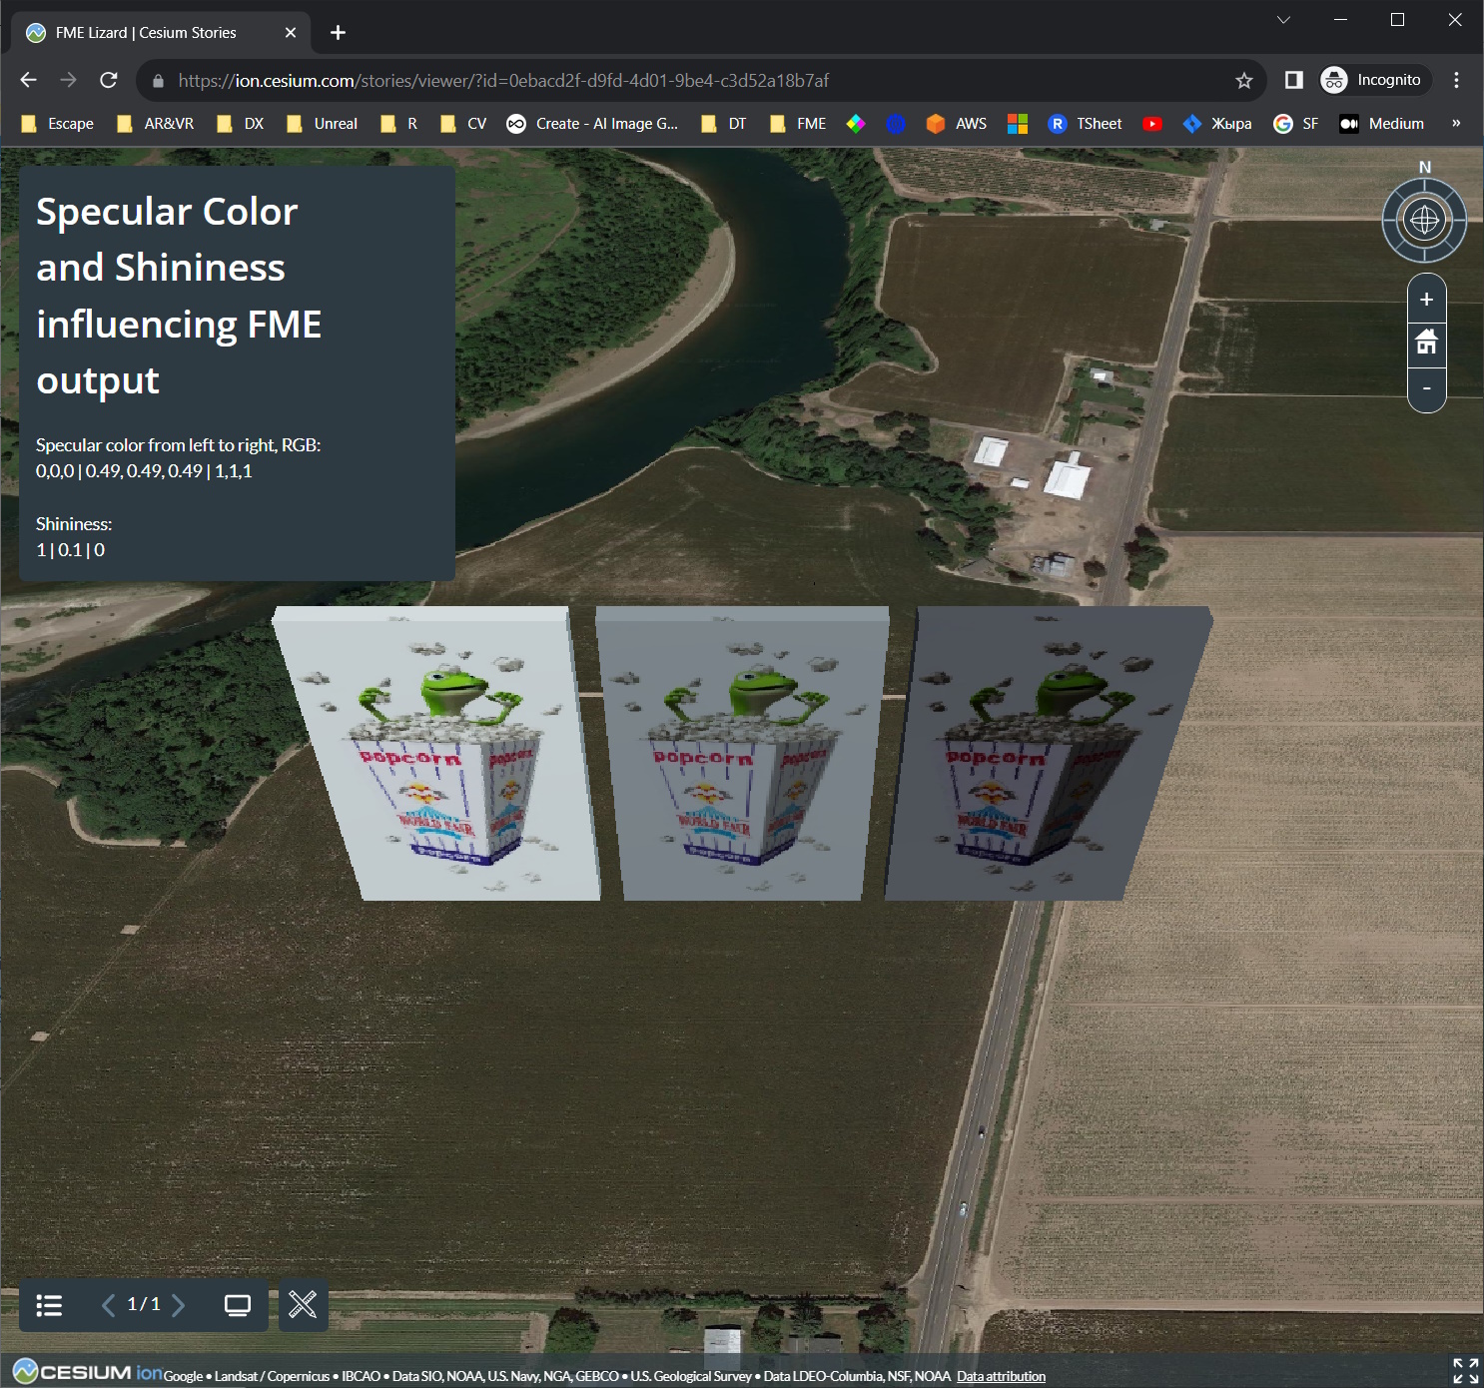Open the R bookmark folder
Image resolution: width=1484 pixels, height=1388 pixels.
click(x=399, y=124)
